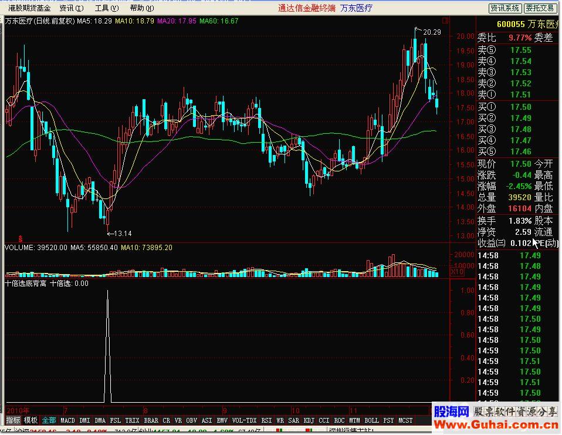Select the MCST indicator tab
Screen dimensions: 562x435
[405, 420]
